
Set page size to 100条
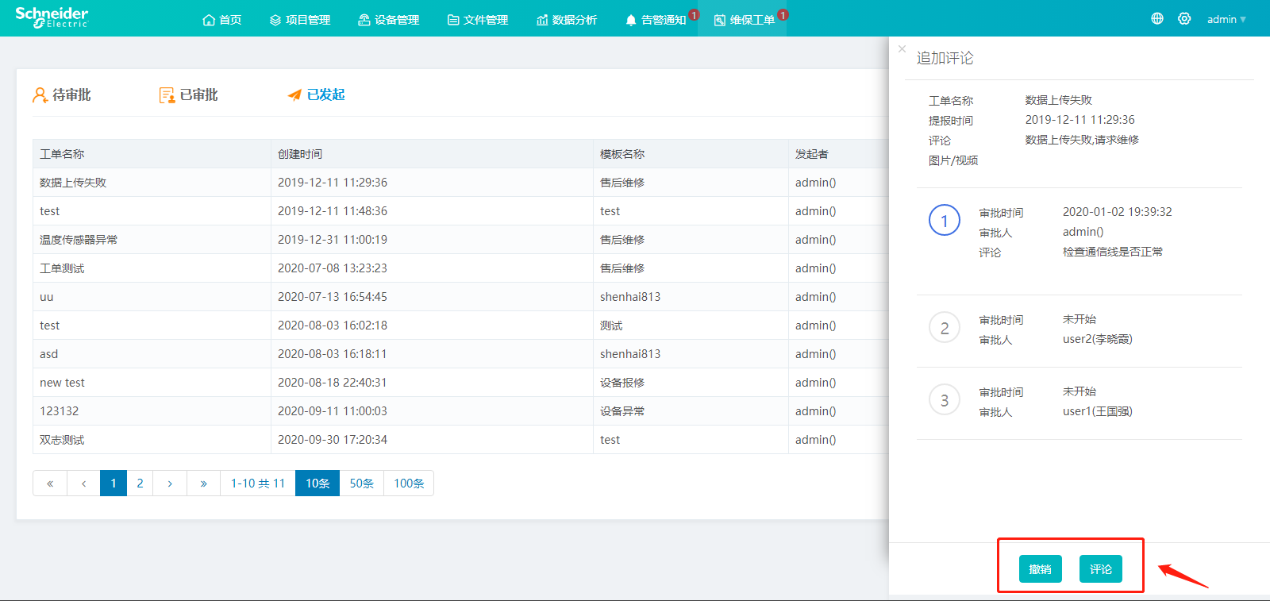tap(409, 483)
